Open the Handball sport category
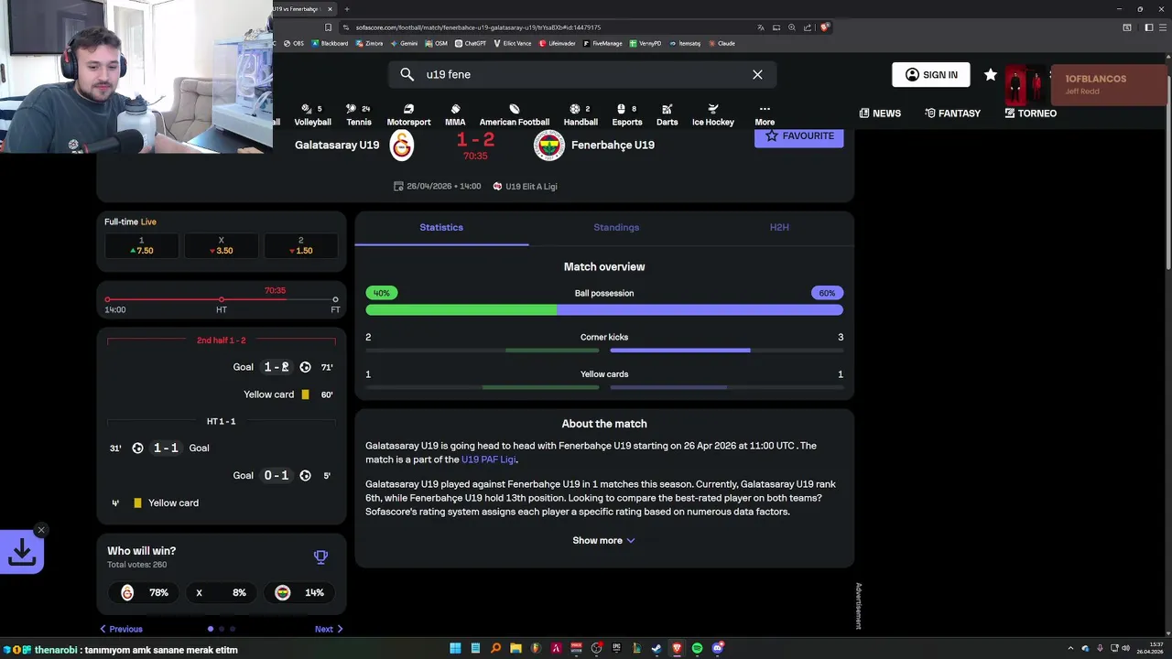Screen dimensions: 1172x659 [x=581, y=114]
